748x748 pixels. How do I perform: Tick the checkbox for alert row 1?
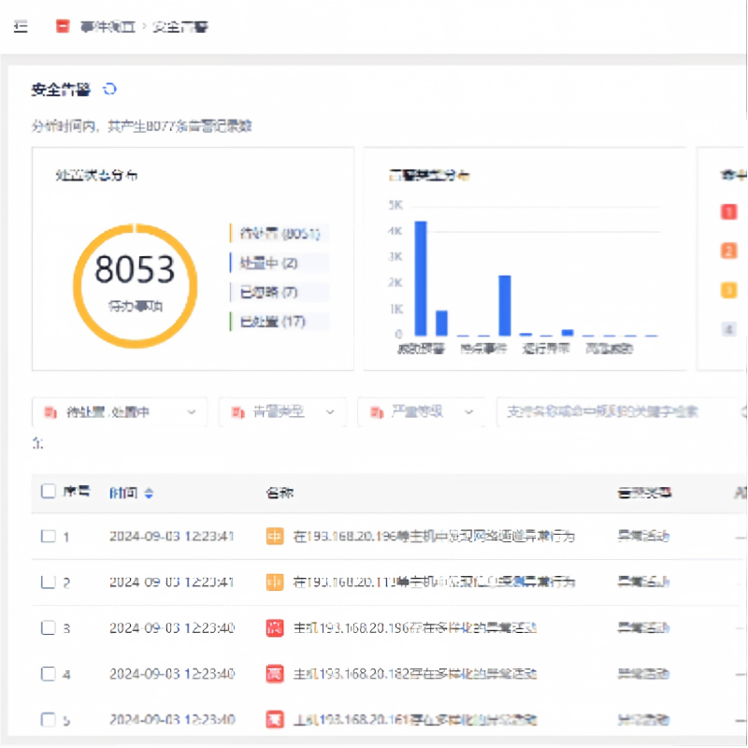point(49,536)
